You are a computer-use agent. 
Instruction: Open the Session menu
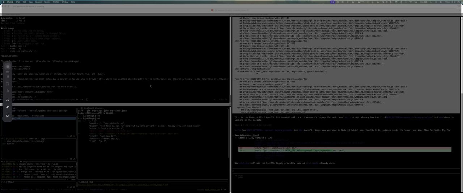pyautogui.click(x=39, y=2)
